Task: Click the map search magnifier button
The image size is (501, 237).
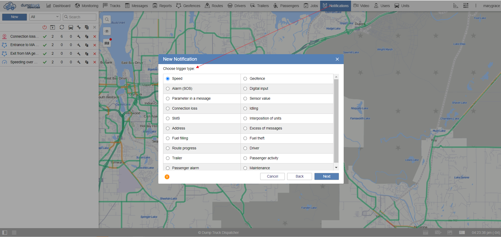Action: click(x=107, y=19)
